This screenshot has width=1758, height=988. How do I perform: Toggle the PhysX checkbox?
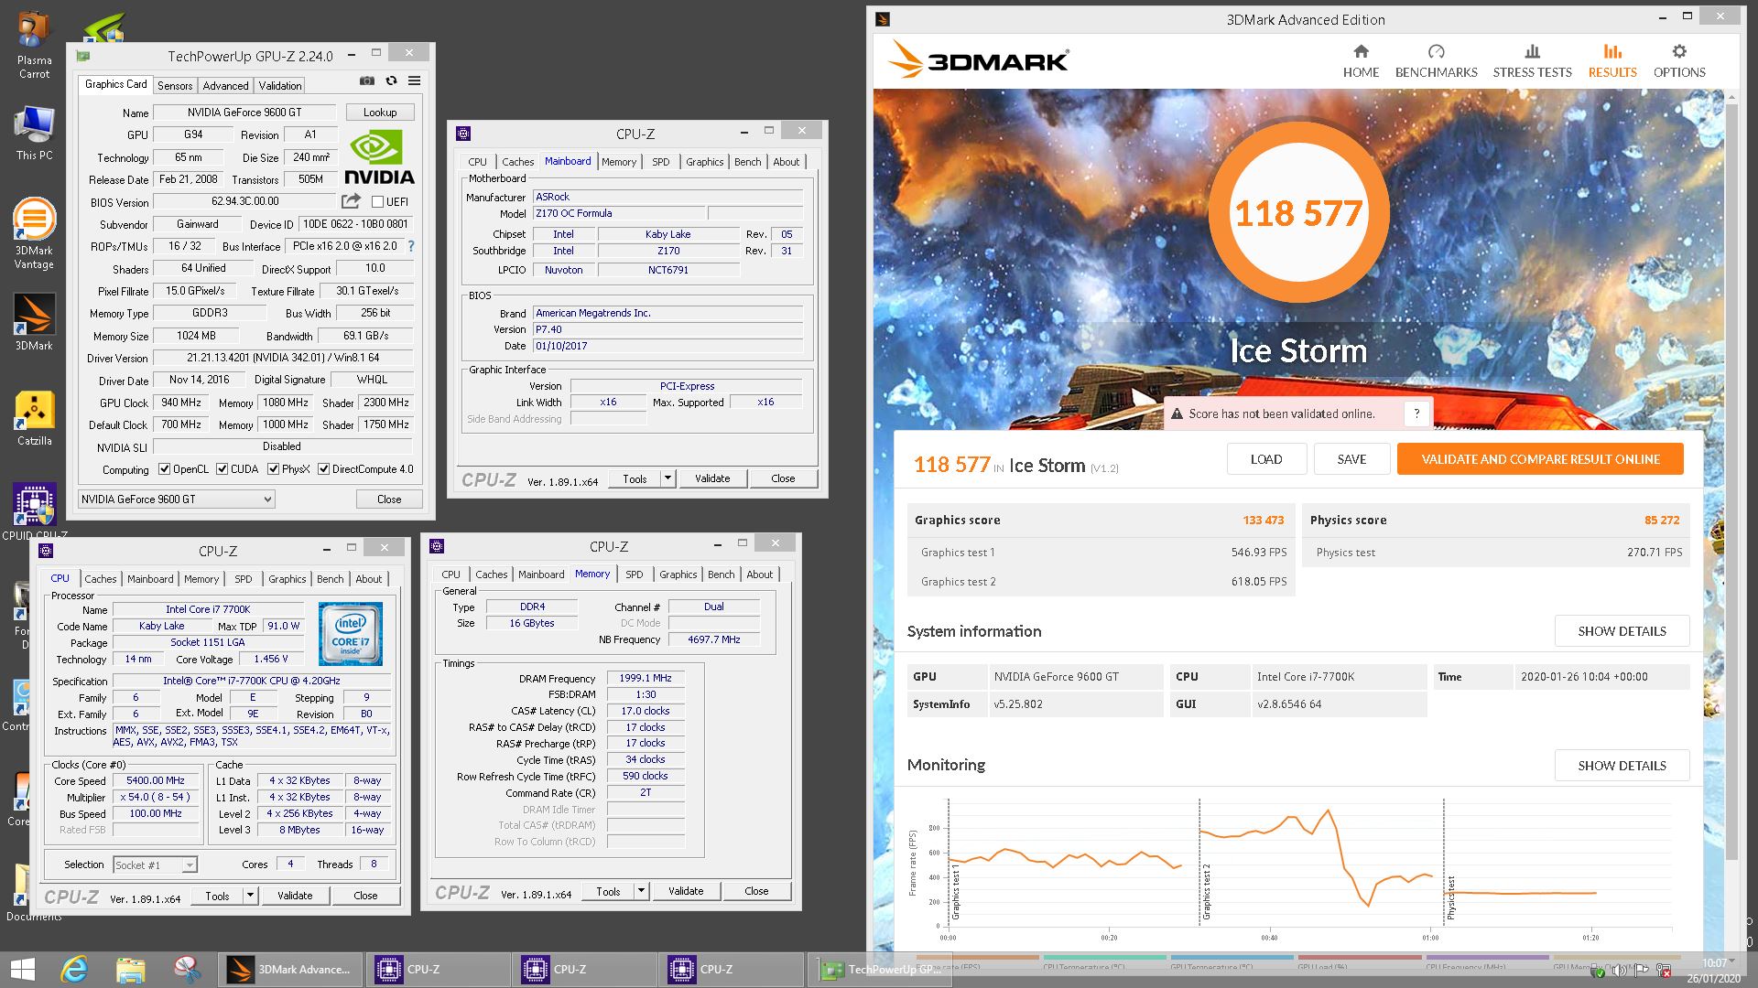click(x=273, y=469)
